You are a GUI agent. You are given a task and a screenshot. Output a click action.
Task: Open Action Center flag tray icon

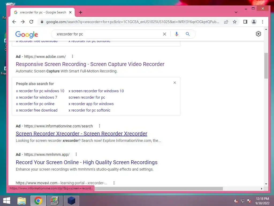pyautogui.click(x=249, y=201)
